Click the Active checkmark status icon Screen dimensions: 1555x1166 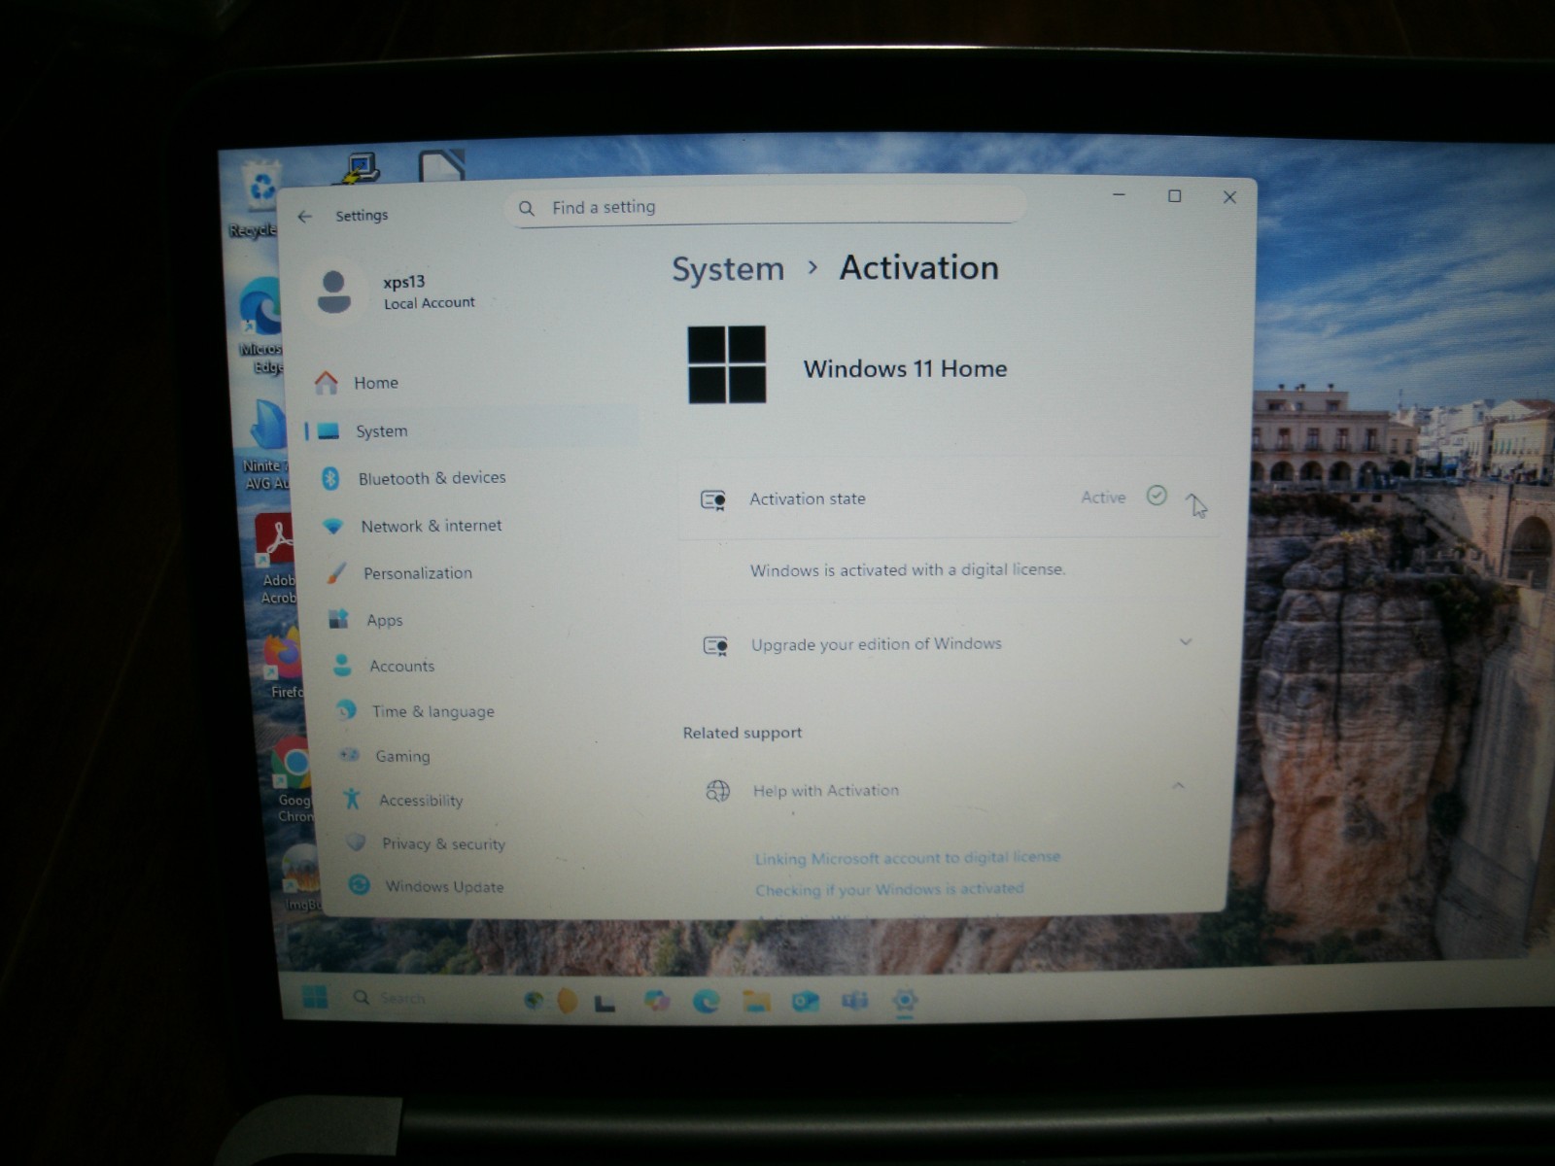point(1157,496)
